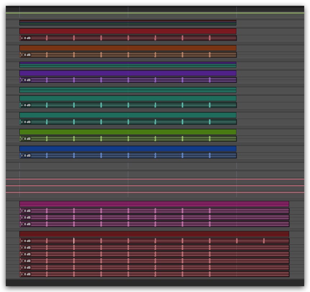Click the fader icon on the bottom-most gain lane
Image resolution: width=310 pixels, height=292 pixels.
click(22, 274)
